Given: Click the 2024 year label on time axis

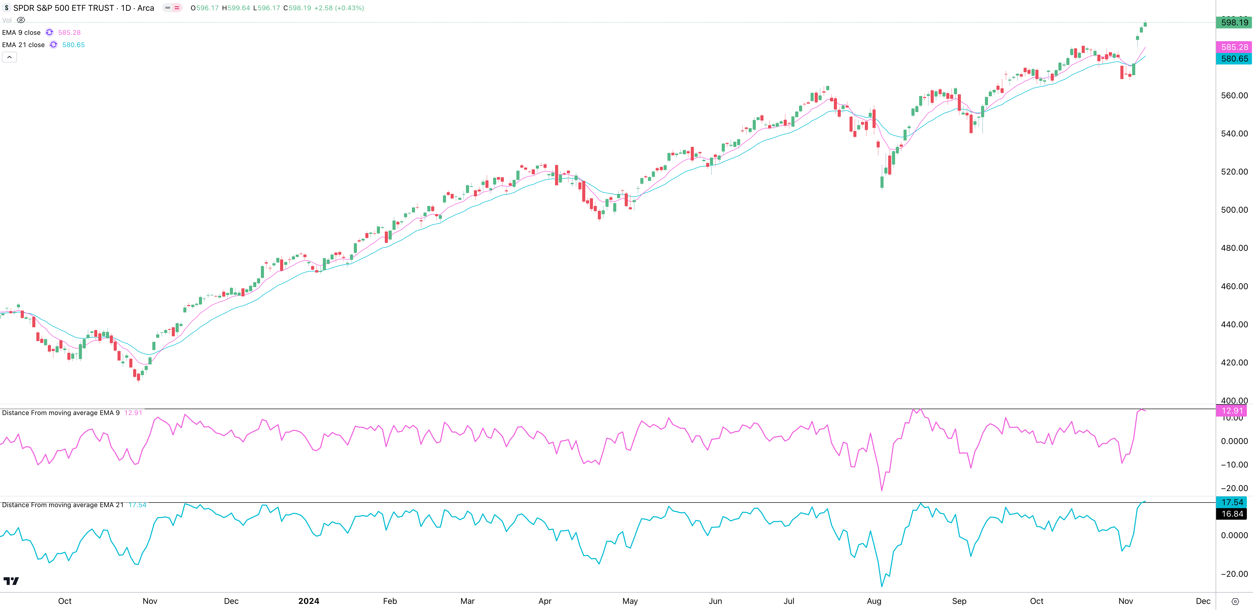Looking at the screenshot, I should (x=309, y=601).
